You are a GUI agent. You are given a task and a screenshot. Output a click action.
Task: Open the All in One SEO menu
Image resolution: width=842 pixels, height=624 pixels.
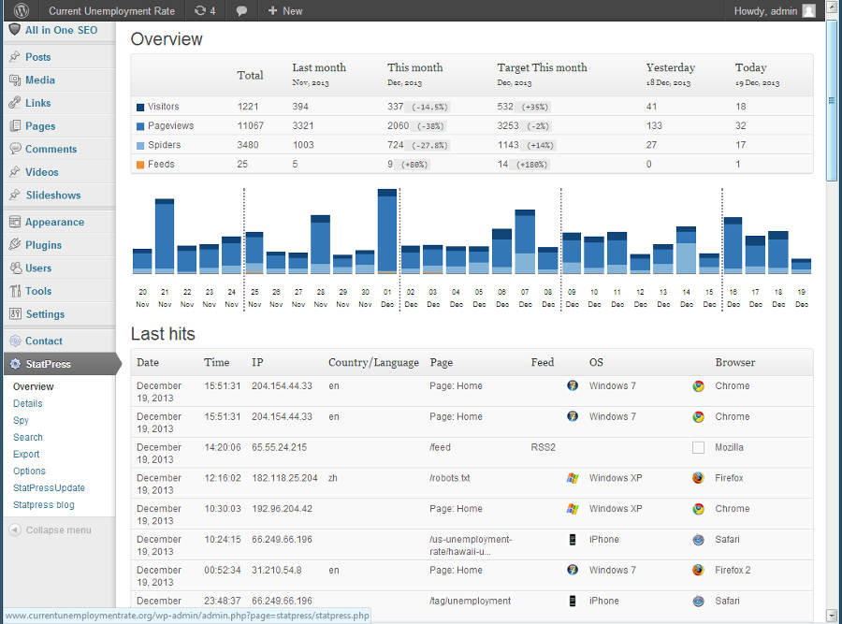pyautogui.click(x=60, y=31)
